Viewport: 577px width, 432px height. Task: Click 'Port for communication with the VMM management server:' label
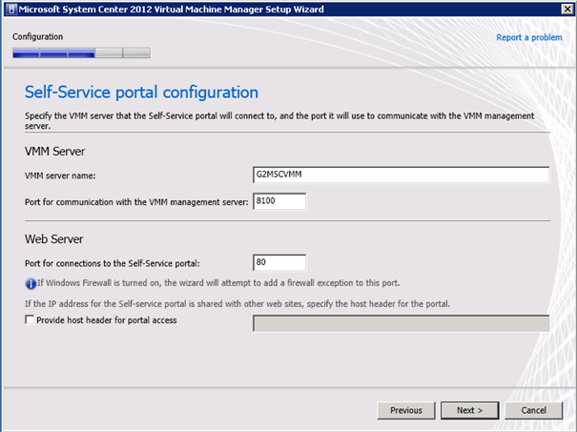[x=136, y=202]
